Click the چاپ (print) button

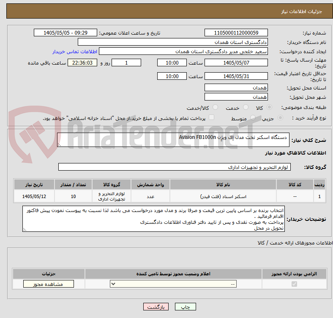[x=185, y=307]
